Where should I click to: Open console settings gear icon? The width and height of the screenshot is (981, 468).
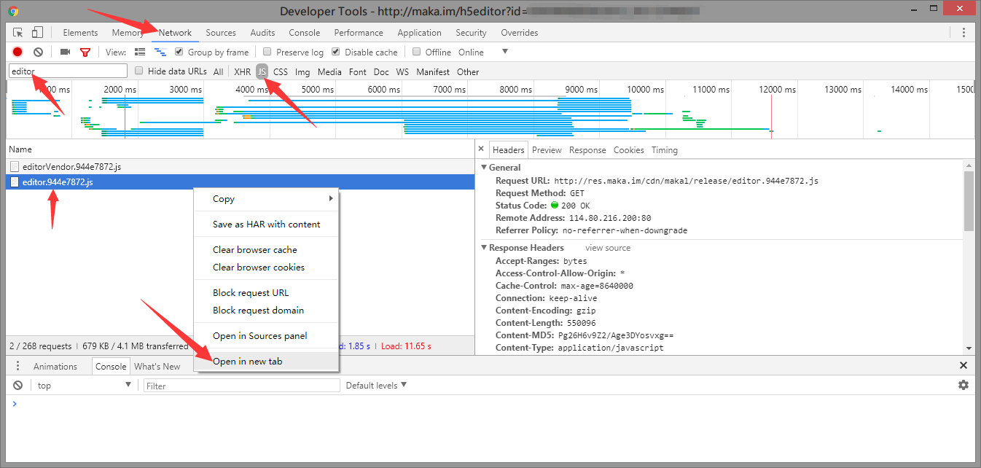tap(964, 385)
